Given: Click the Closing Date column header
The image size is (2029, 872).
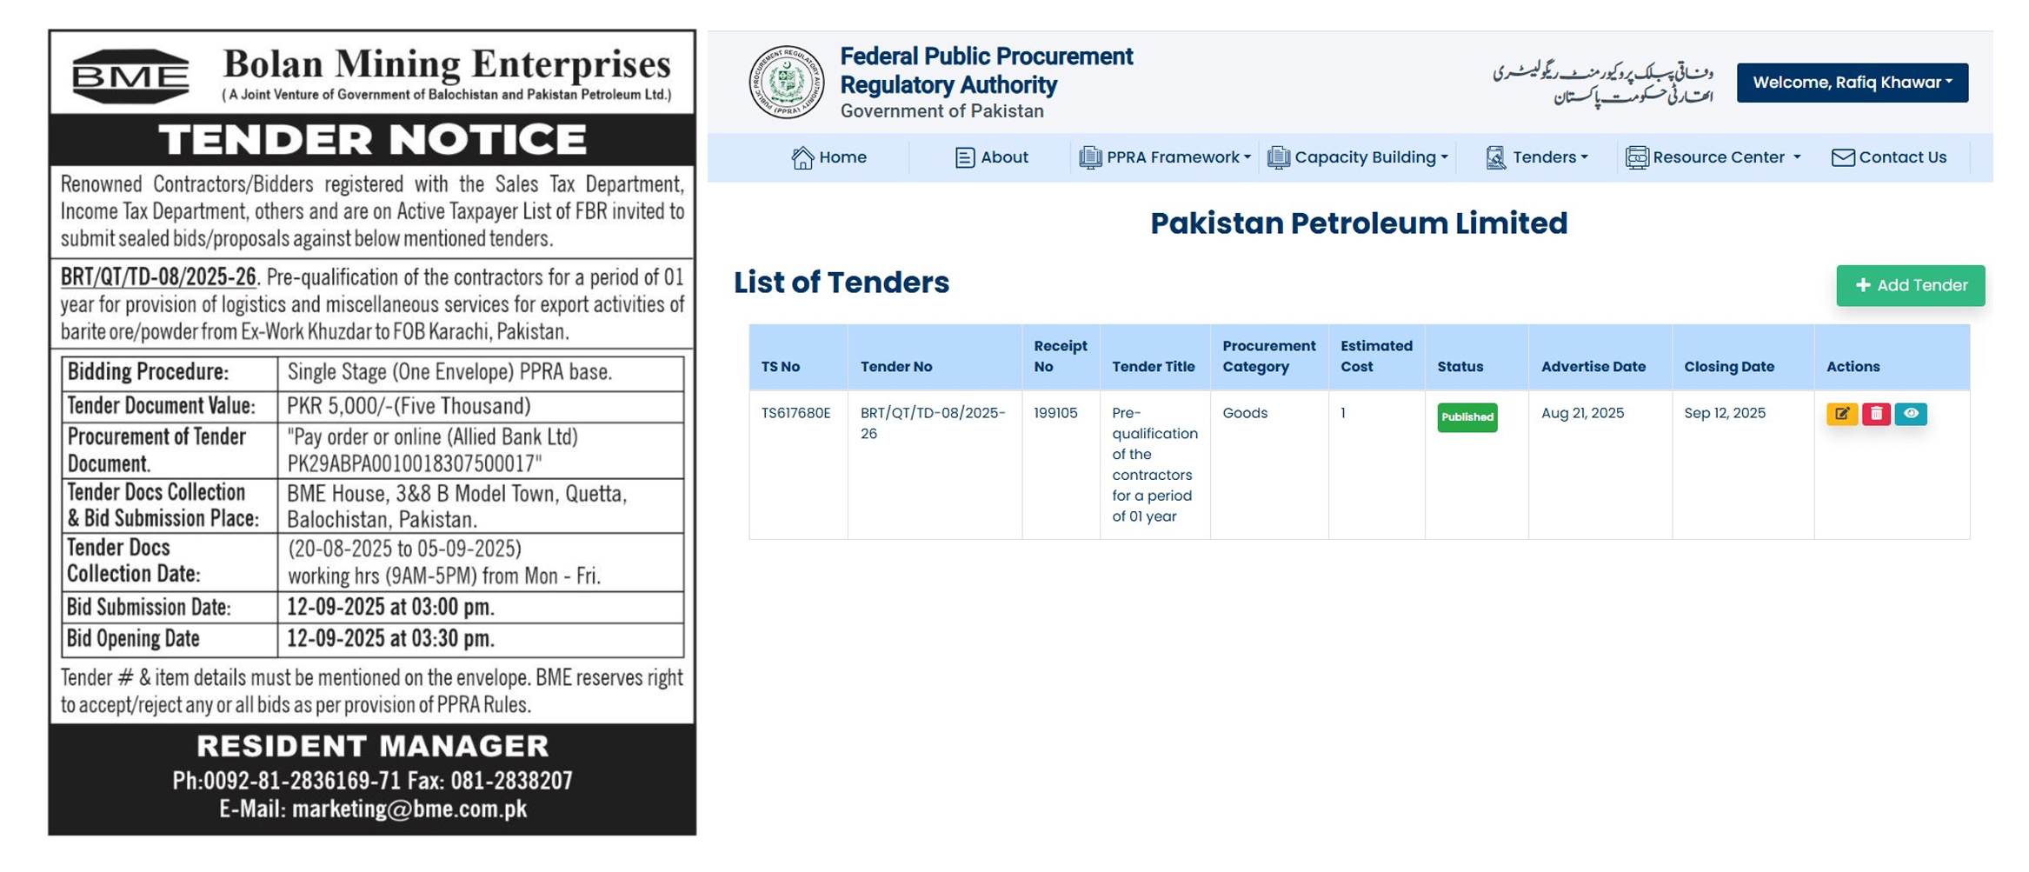Looking at the screenshot, I should [x=1728, y=367].
